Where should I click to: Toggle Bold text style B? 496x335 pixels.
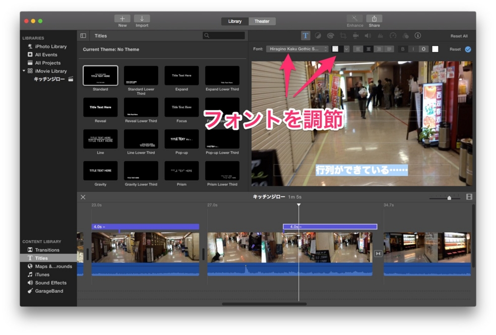(x=403, y=49)
